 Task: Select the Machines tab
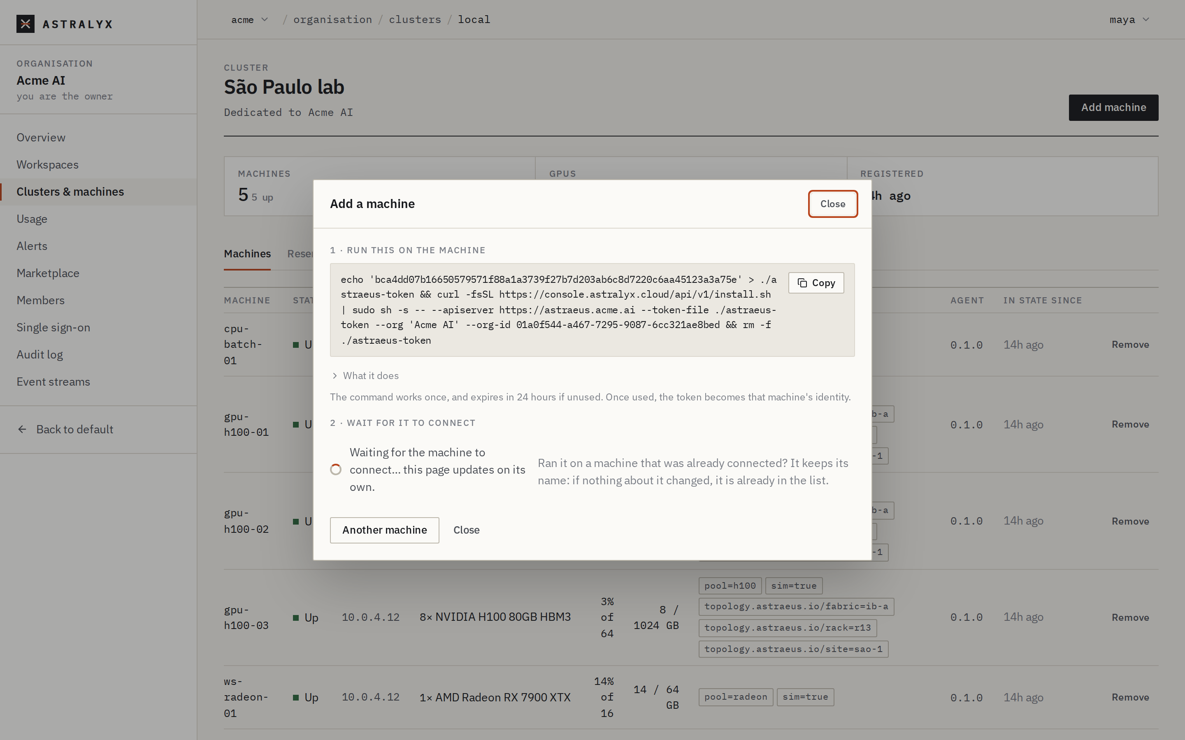pyautogui.click(x=247, y=254)
